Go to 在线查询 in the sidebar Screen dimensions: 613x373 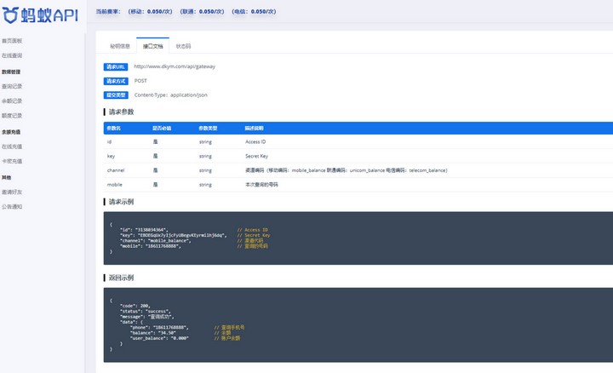coord(12,55)
